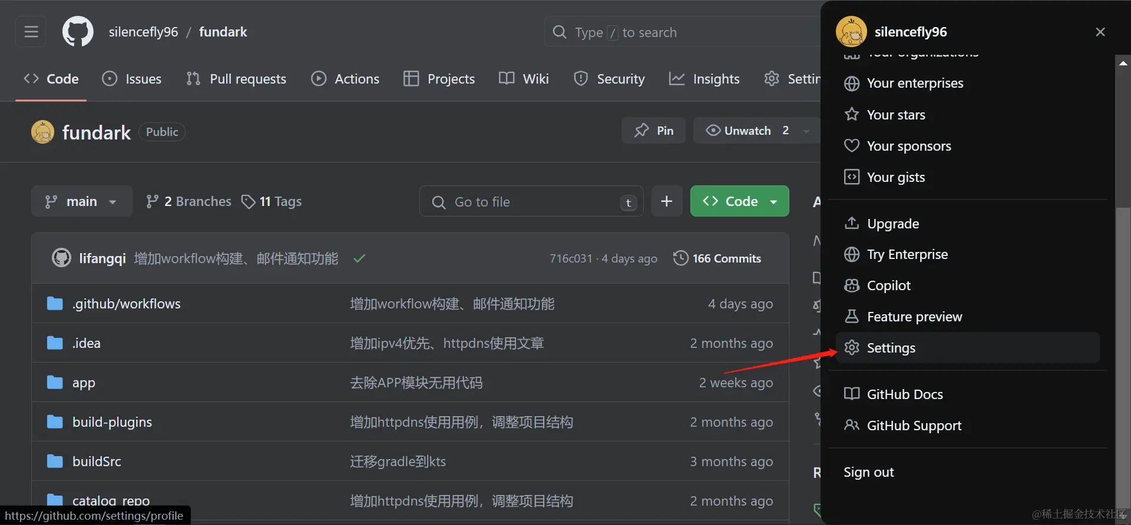Open silencefly96 user profile link

point(143,32)
